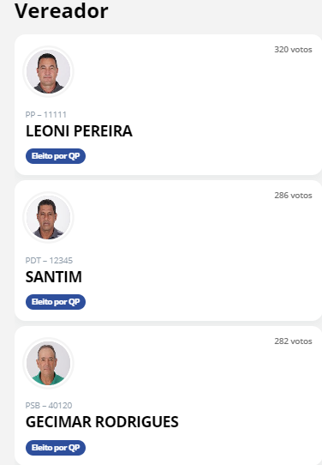Click the gap between the Leoni and Santim cards
The image size is (322, 465).
pyautogui.click(x=168, y=178)
